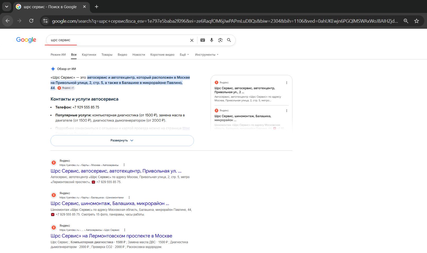Open the tab search dropdown arrow
Screen dimensions: 427x253
(7, 7)
